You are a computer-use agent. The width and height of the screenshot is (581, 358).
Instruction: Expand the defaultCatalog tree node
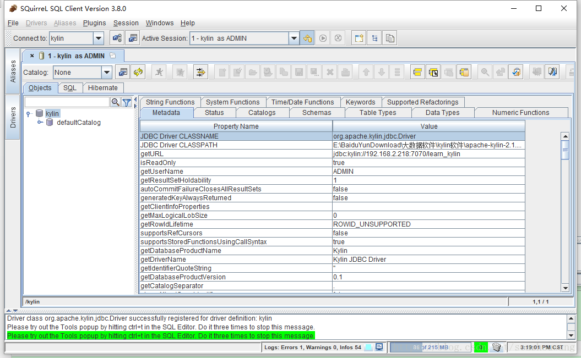tap(40, 122)
